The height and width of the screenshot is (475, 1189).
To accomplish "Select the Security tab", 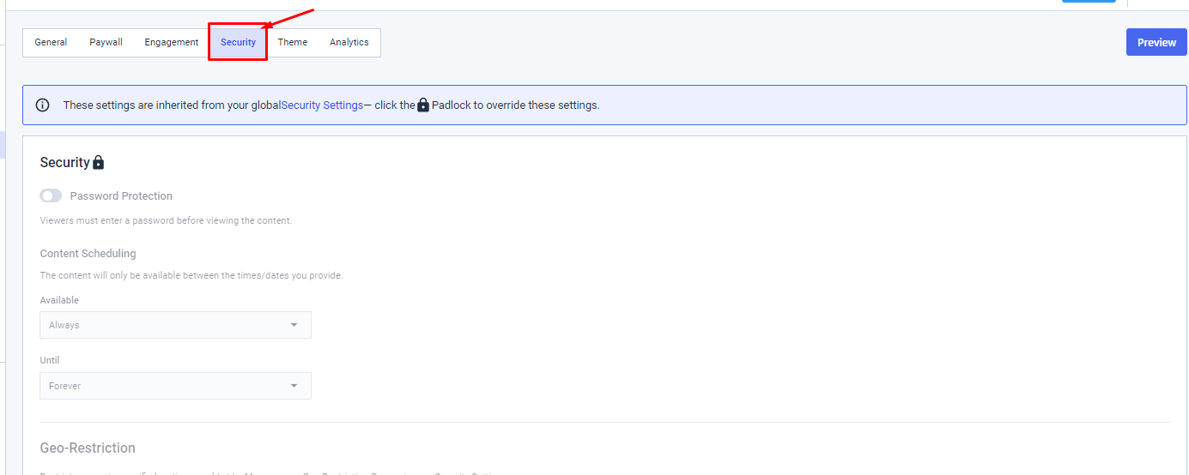I will [238, 42].
